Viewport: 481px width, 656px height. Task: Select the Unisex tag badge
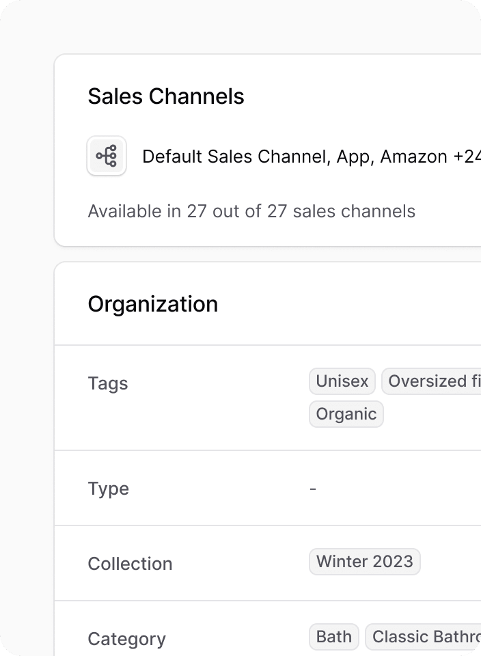(x=342, y=381)
